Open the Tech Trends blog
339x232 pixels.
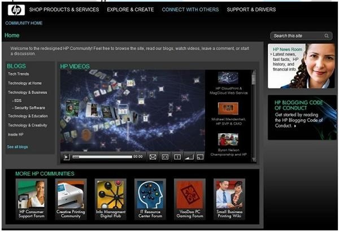coord(19,74)
